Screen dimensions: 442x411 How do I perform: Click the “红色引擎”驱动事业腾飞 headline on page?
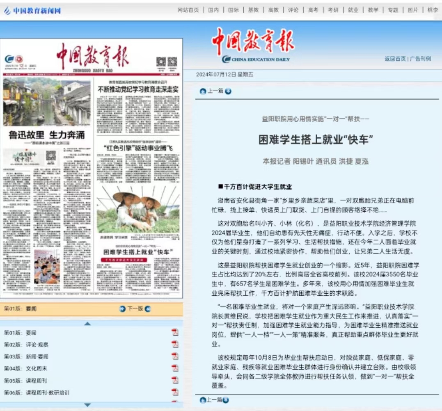(138, 148)
